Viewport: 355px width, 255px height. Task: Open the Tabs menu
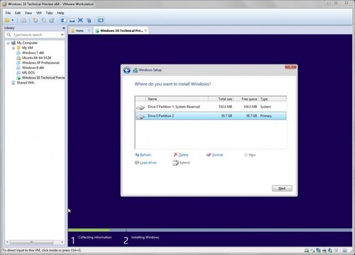tap(49, 13)
